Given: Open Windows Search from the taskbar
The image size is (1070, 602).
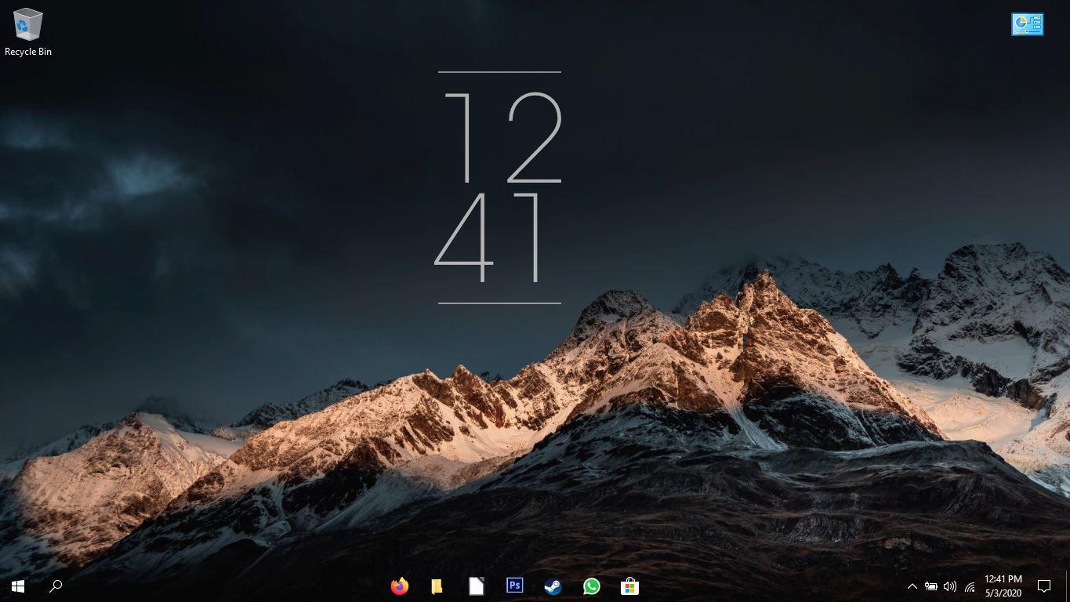Looking at the screenshot, I should coord(56,586).
